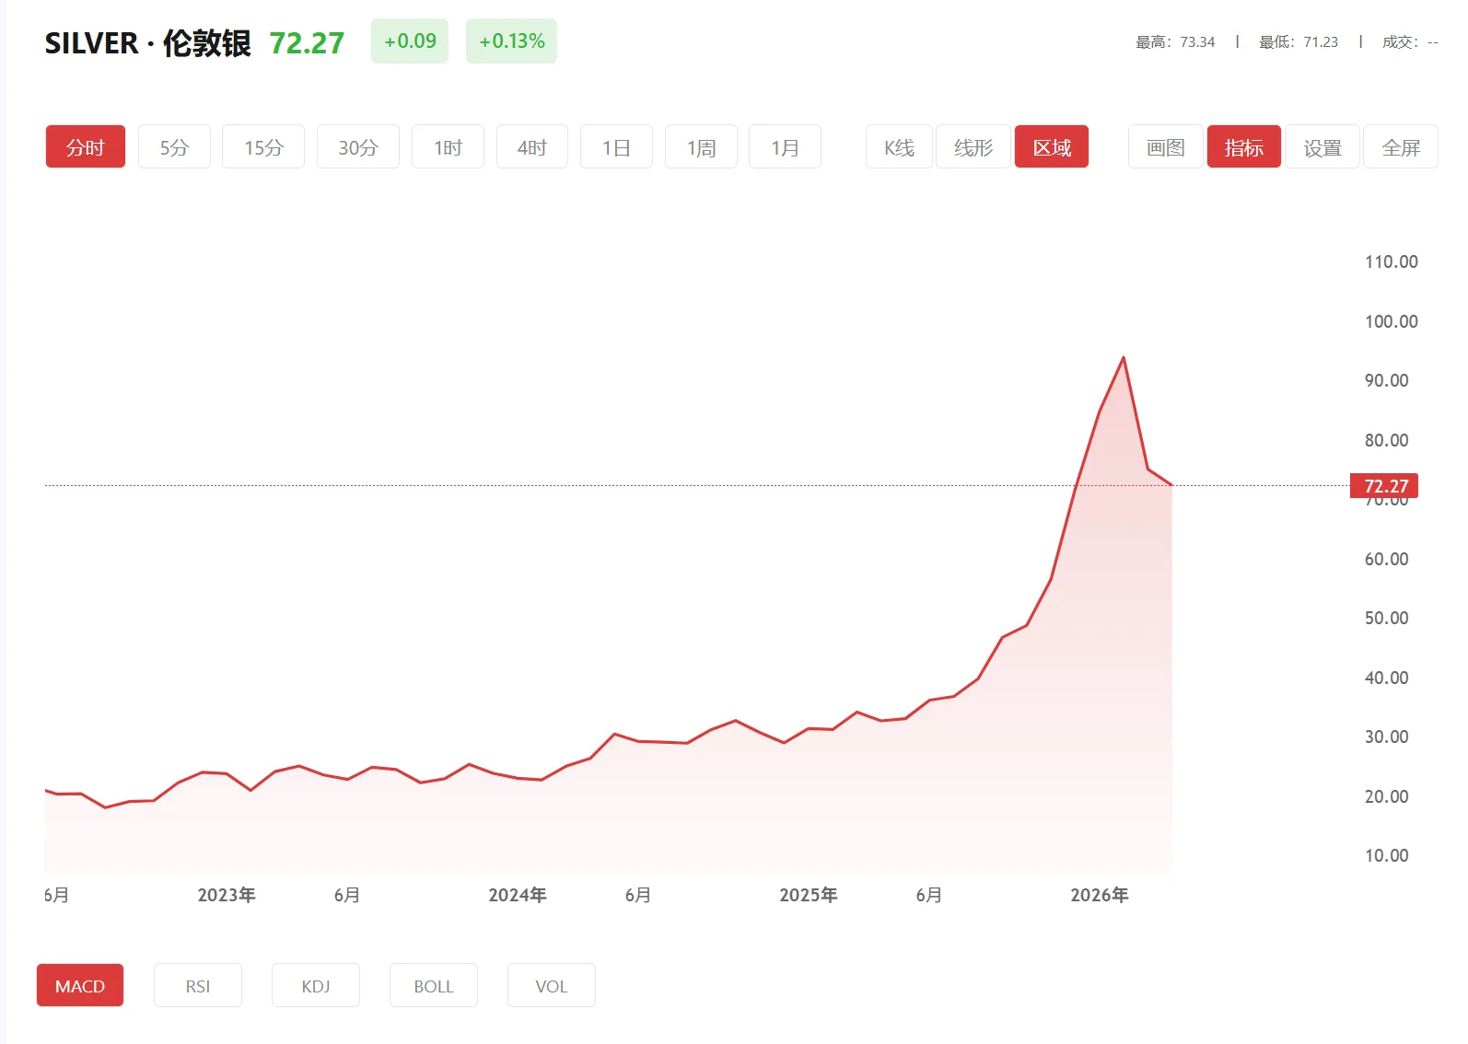Open the 设置 chart settings
The image size is (1468, 1044).
click(1322, 147)
